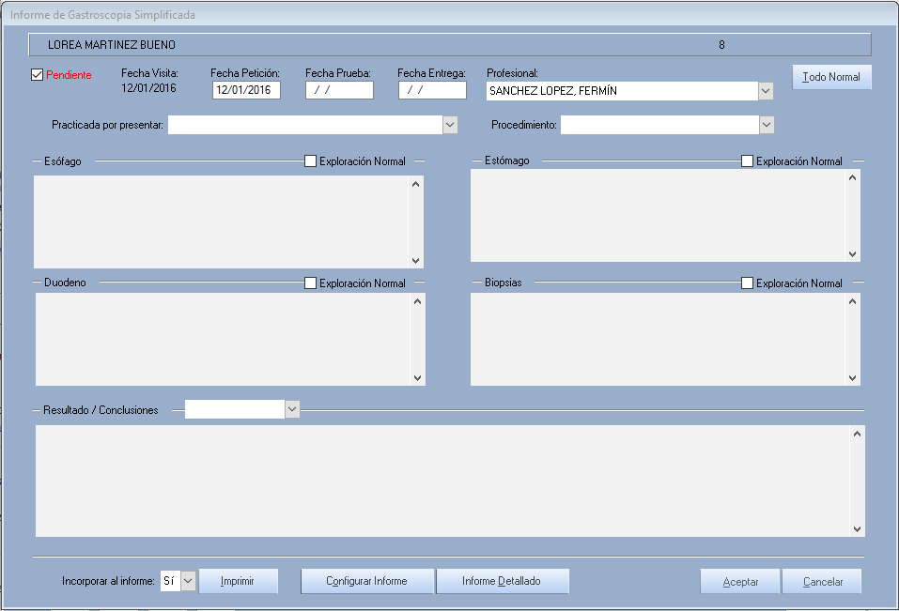
Task: Expand Practicada por presentar dropdown
Action: 450,125
